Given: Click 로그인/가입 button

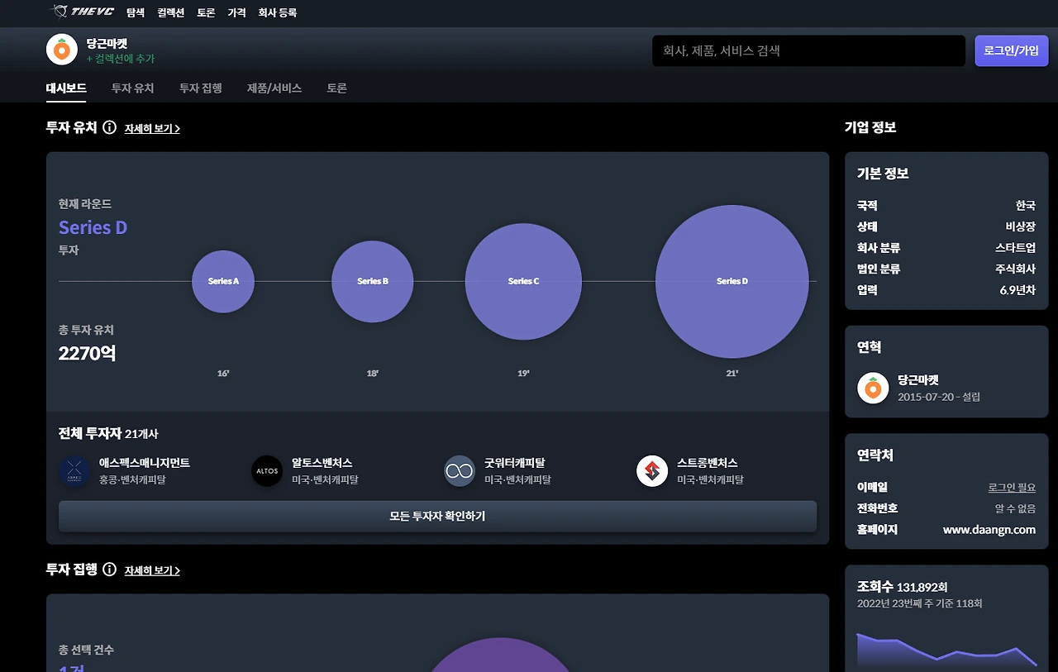Looking at the screenshot, I should tap(1011, 50).
